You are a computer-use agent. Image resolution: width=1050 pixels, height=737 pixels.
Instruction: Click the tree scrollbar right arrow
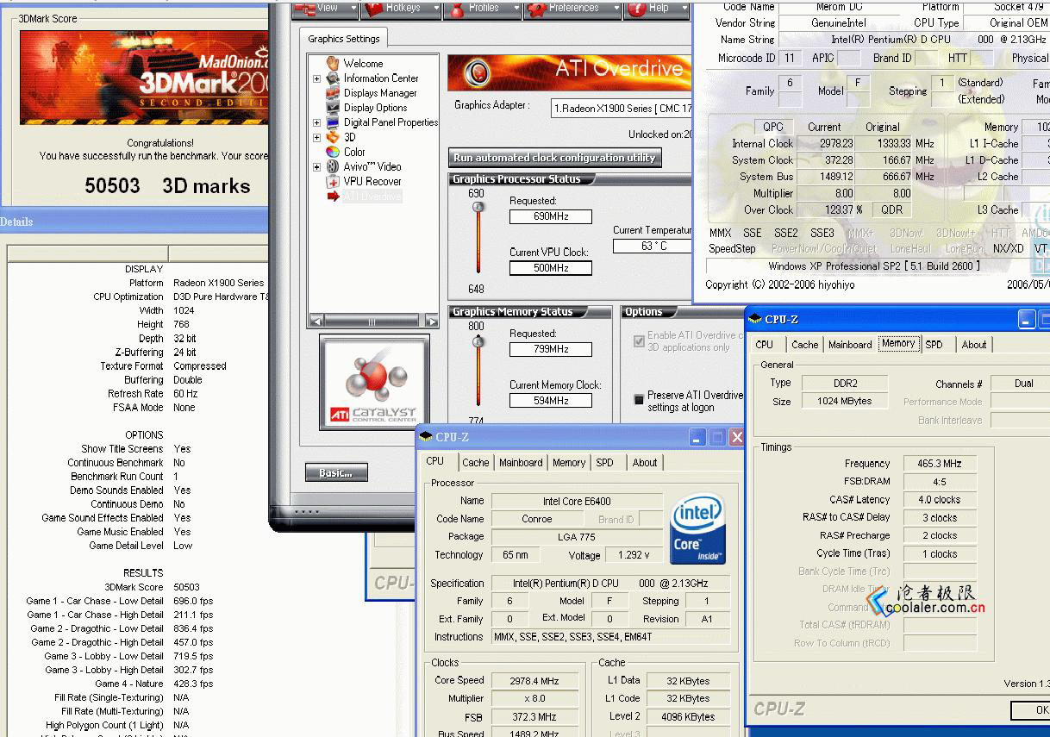432,322
